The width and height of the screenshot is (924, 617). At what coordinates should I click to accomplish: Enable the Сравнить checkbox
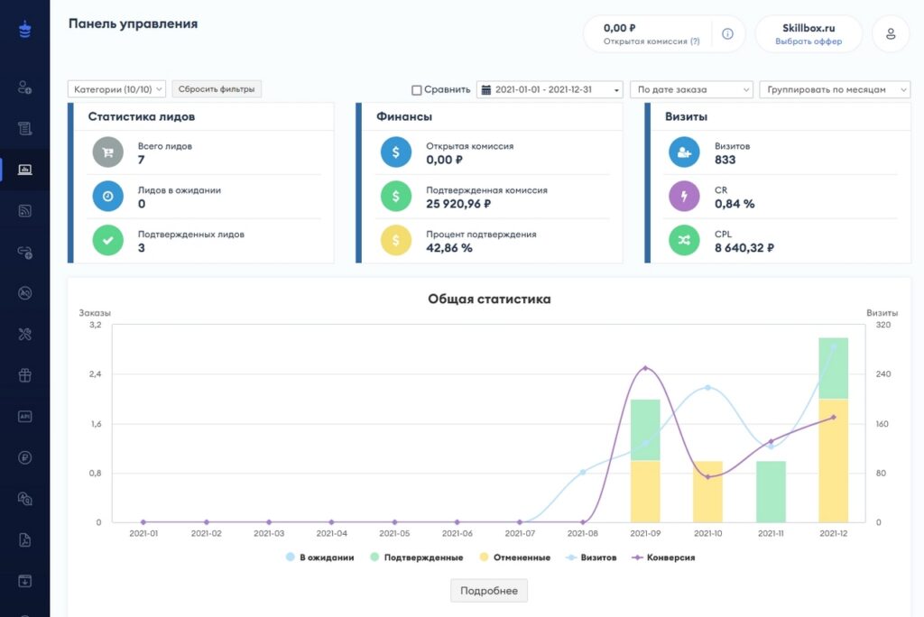416,90
